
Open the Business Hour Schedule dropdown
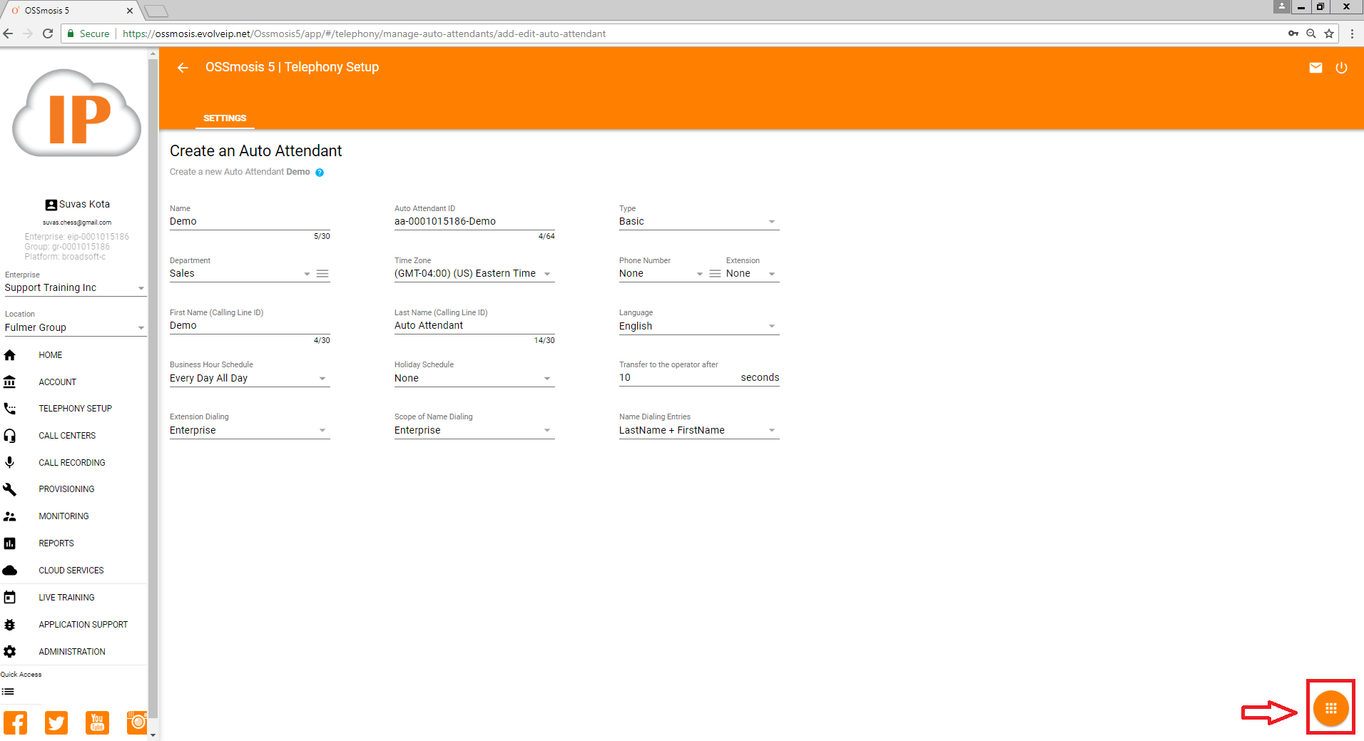pyautogui.click(x=249, y=379)
